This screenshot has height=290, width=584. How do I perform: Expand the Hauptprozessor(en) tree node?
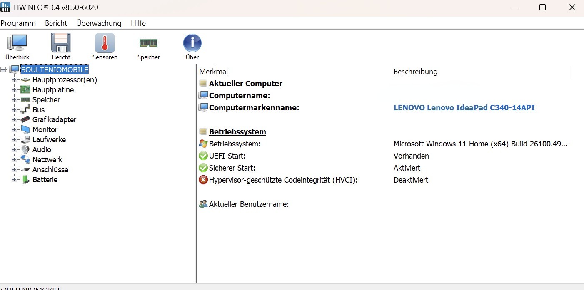pos(14,79)
